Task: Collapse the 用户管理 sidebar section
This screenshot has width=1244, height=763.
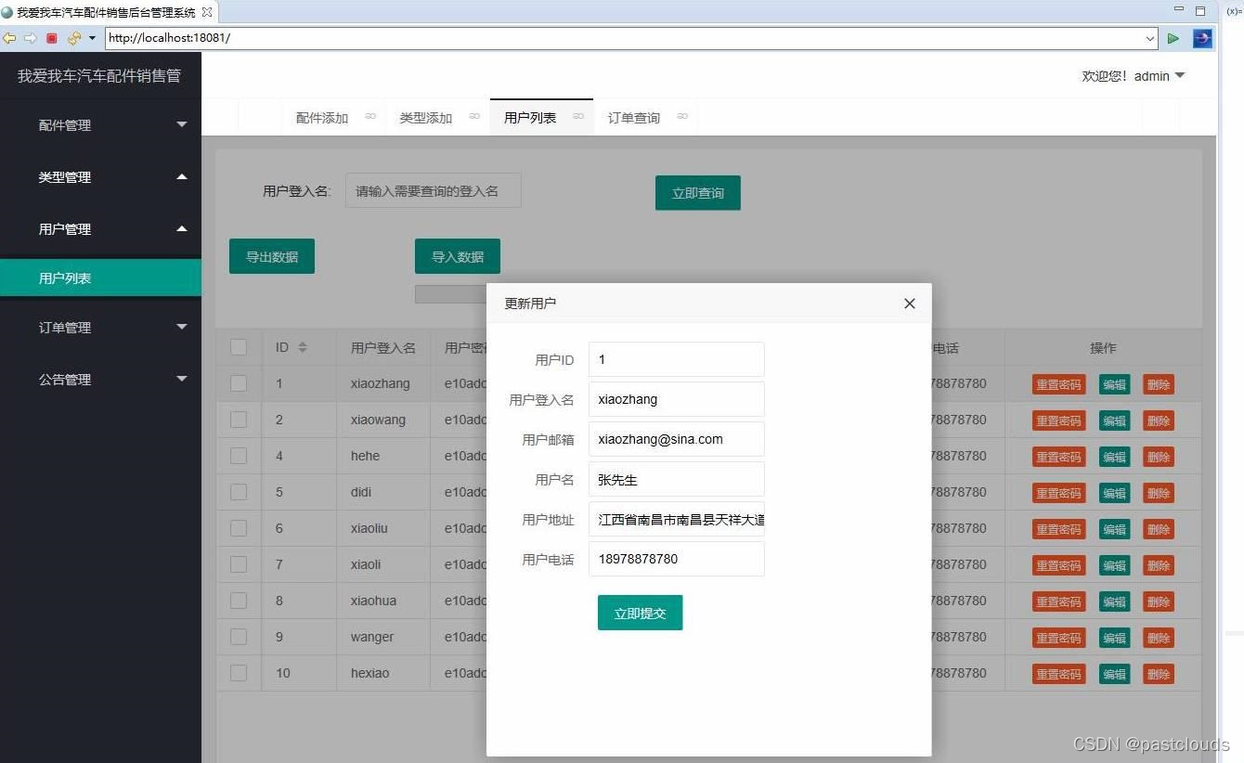Action: coord(100,228)
